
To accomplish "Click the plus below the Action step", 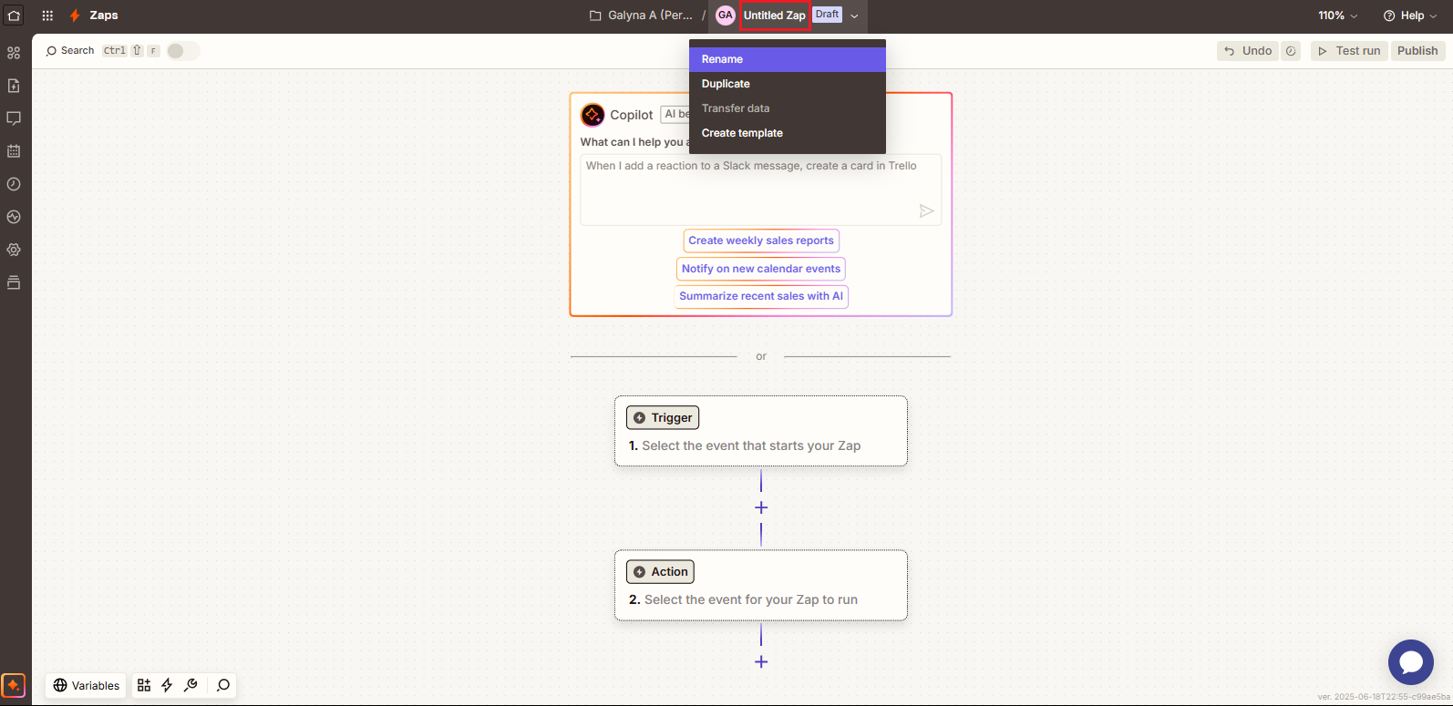I will [x=761, y=661].
